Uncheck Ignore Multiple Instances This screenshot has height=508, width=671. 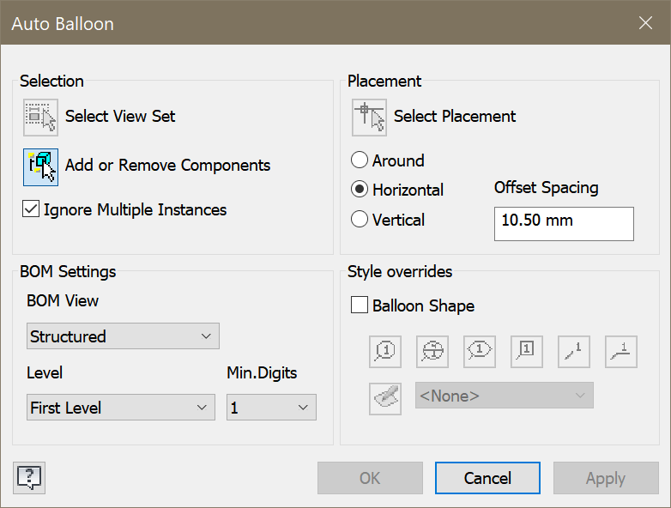31,209
